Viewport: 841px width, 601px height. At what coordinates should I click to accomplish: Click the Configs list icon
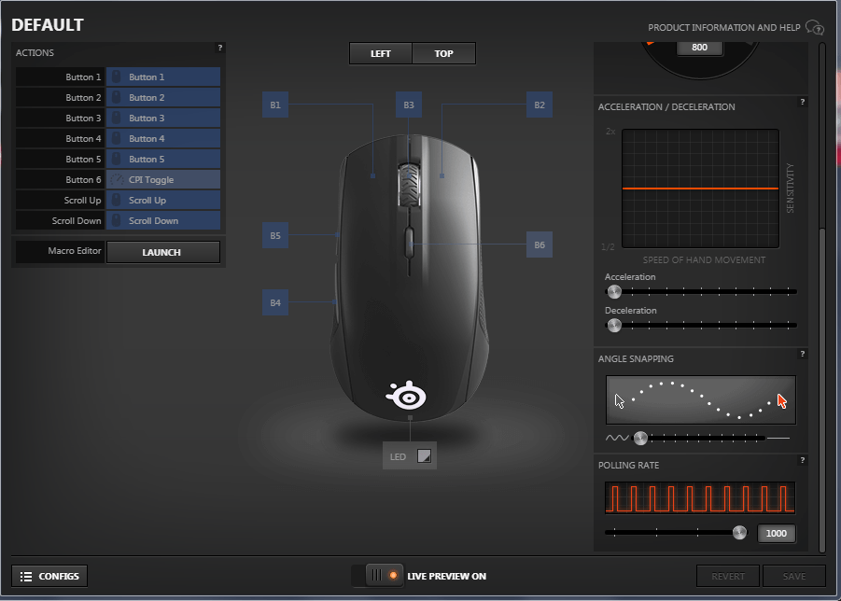coord(26,577)
